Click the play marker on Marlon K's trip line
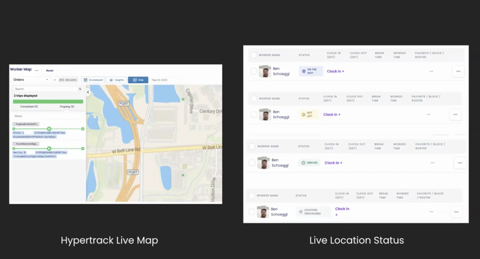480x259 pixels. (49, 148)
